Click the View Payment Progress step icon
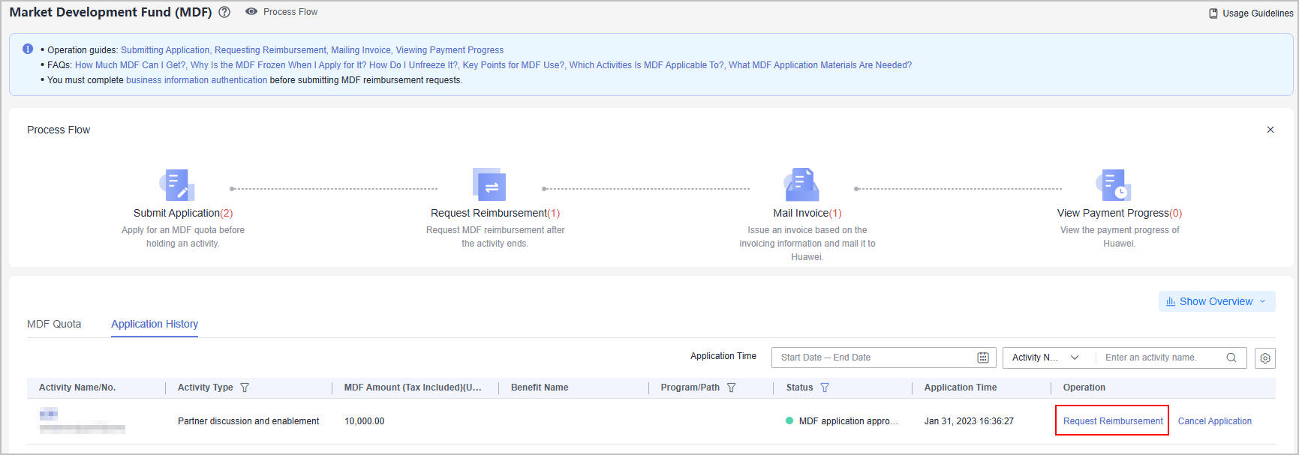The image size is (1299, 455). tap(1114, 185)
